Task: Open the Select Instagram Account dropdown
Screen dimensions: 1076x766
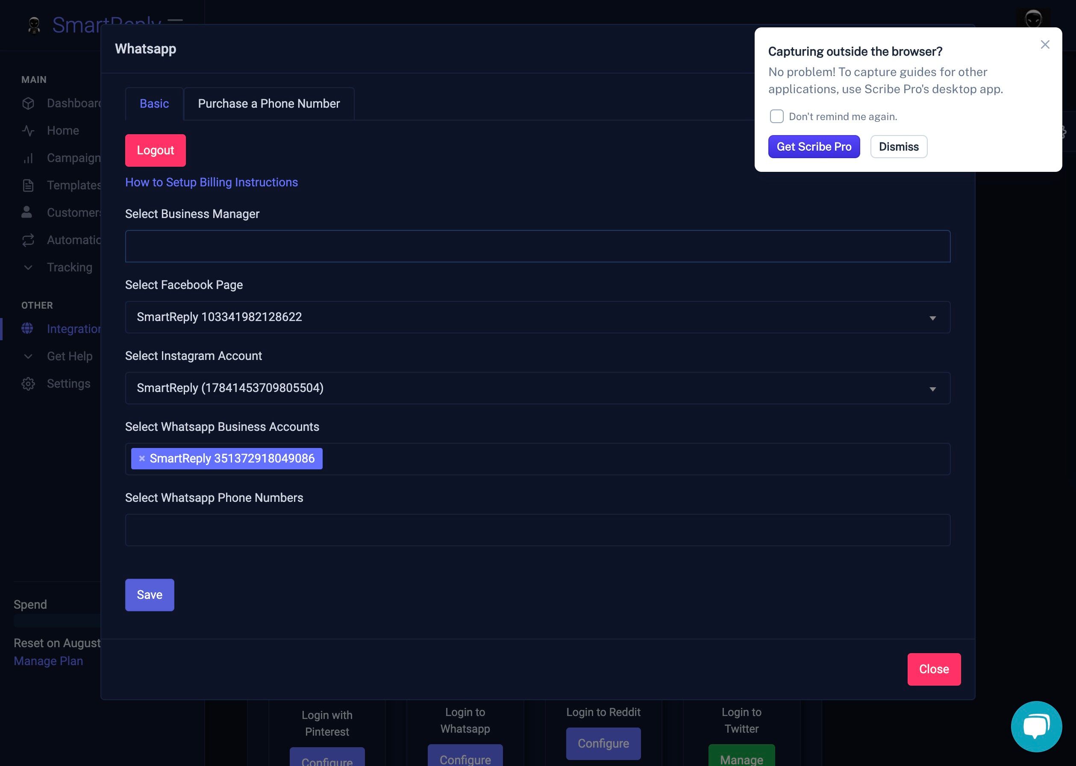Action: (x=537, y=388)
